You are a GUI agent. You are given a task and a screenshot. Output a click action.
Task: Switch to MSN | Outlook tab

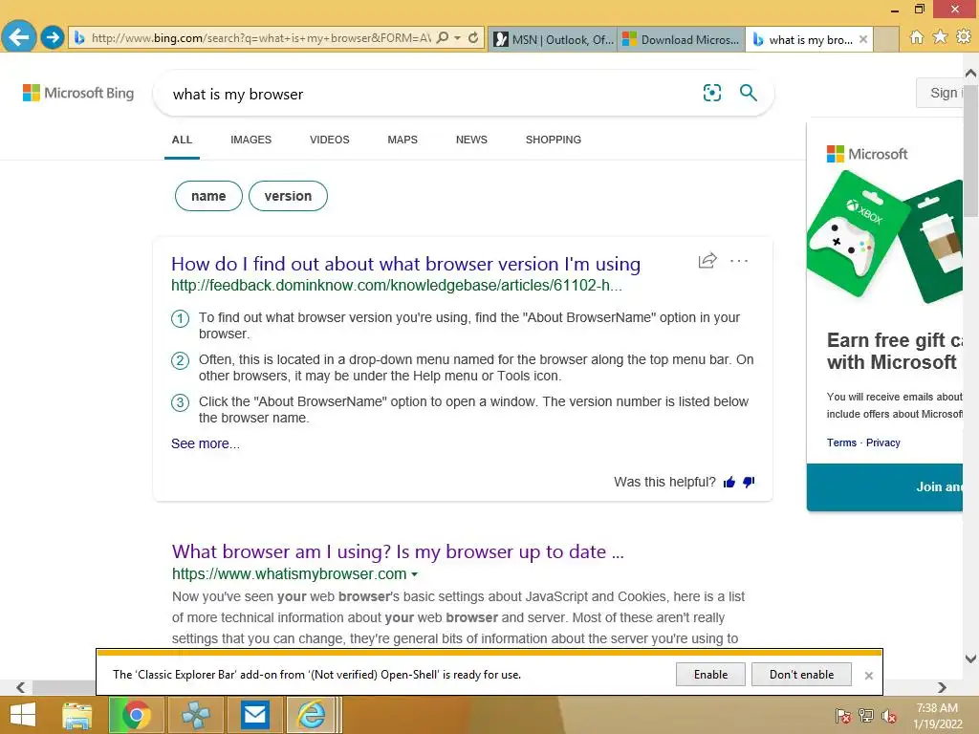(553, 39)
